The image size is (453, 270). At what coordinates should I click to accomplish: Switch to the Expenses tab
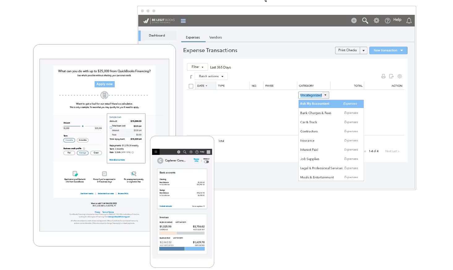[193, 37]
